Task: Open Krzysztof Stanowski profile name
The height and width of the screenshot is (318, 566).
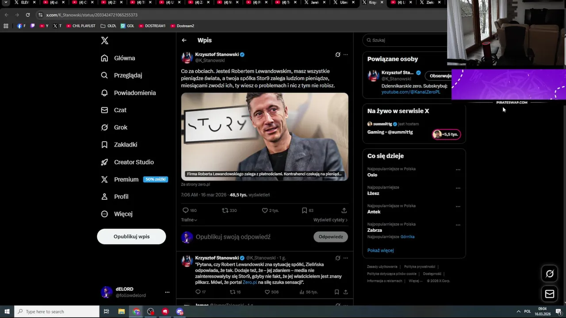Action: (217, 54)
